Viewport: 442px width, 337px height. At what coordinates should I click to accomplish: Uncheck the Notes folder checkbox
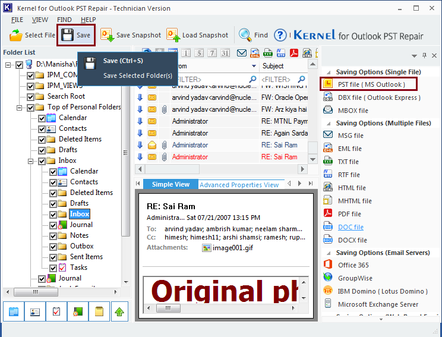(53, 236)
